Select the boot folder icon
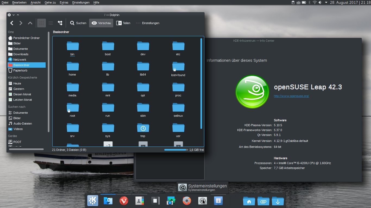Screen dimensions: 371x208 click(x=108, y=46)
